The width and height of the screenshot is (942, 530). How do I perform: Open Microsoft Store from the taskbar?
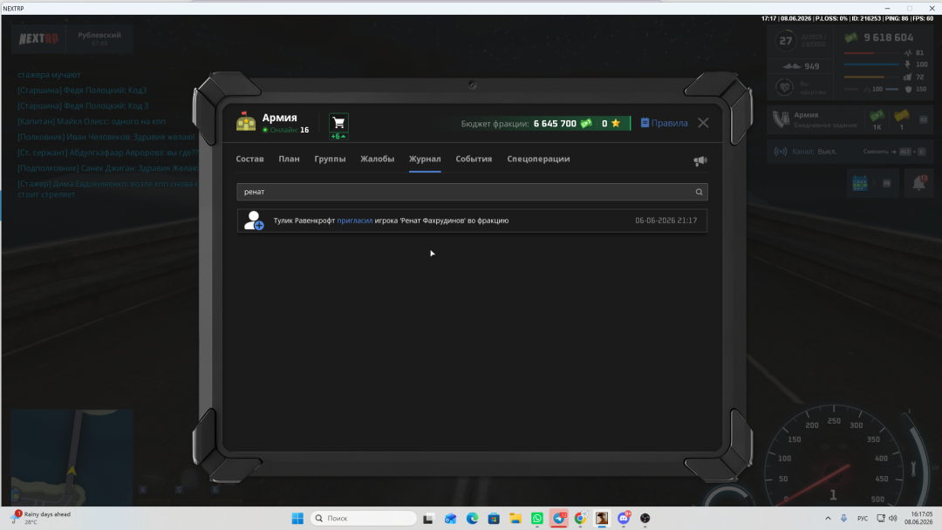click(494, 519)
